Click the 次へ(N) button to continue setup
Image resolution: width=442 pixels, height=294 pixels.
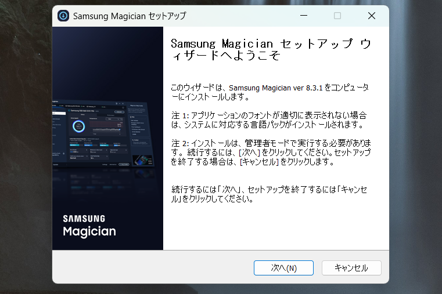pyautogui.click(x=283, y=268)
